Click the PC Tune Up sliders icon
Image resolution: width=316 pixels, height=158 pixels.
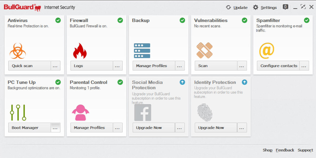18,112
